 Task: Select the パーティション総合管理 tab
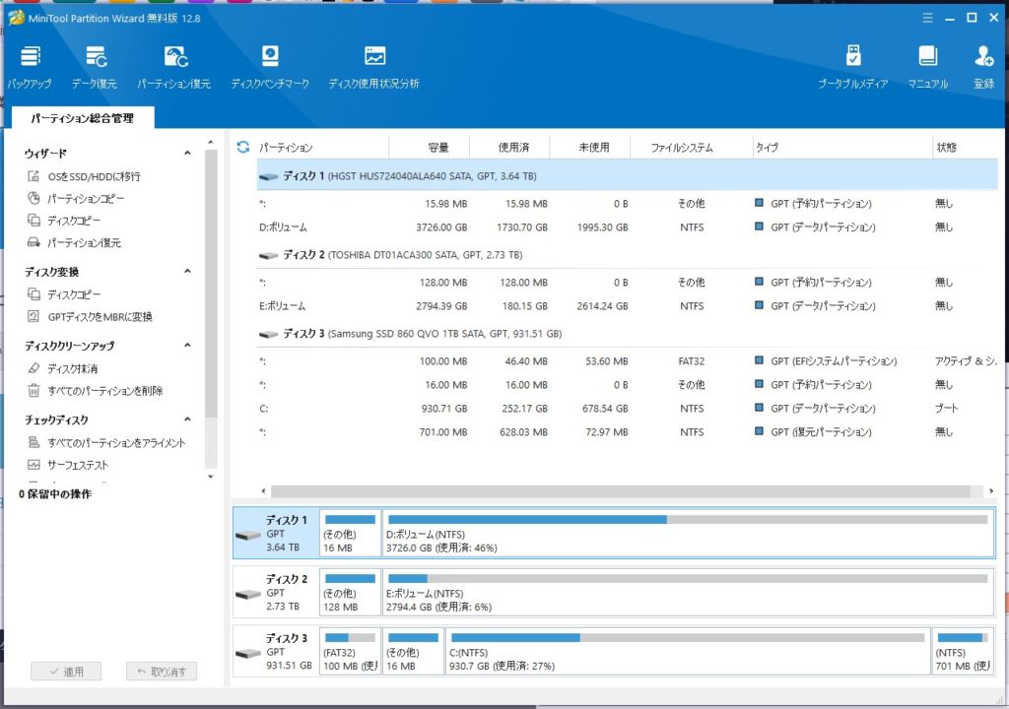tap(82, 118)
